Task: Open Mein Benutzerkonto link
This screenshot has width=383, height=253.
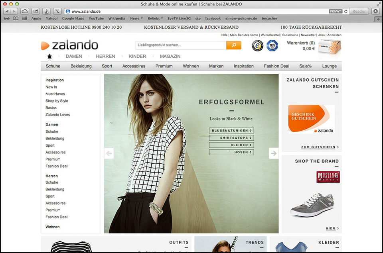Action: coord(244,35)
